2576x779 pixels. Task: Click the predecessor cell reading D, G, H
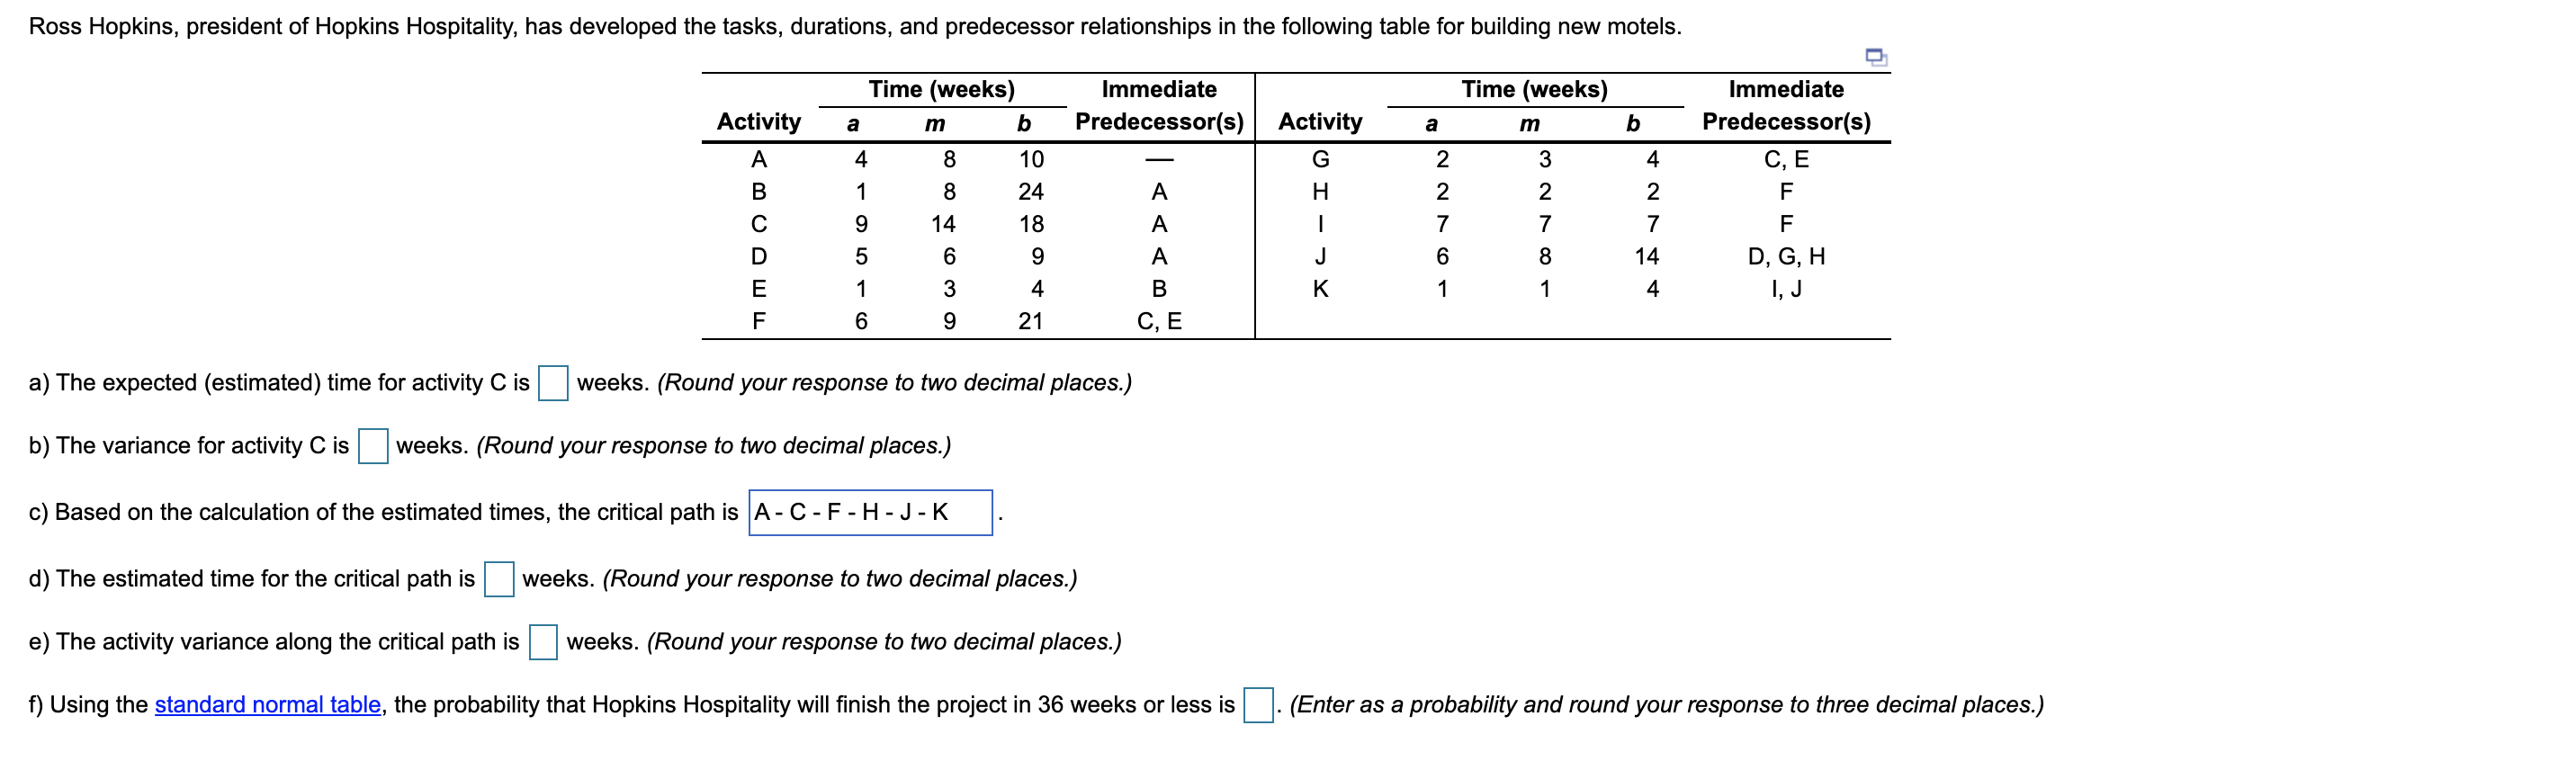pyautogui.click(x=1786, y=257)
